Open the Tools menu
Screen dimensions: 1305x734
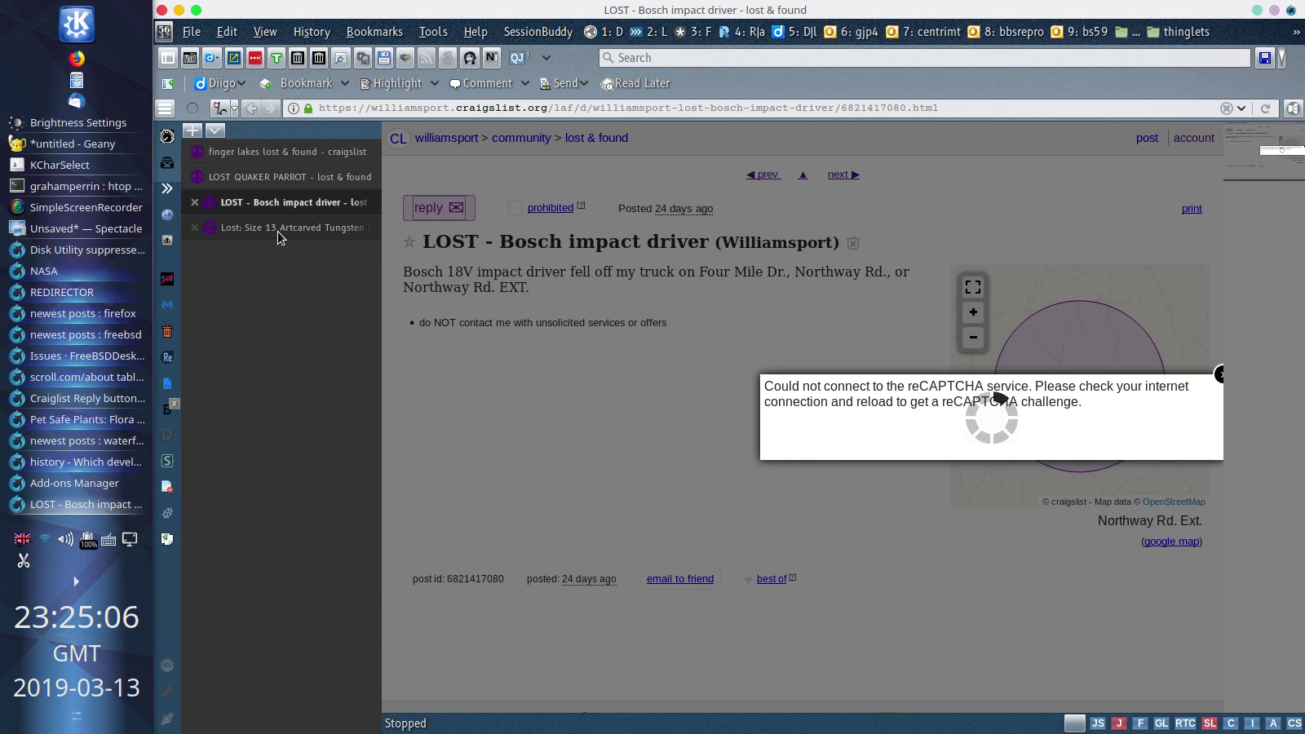click(433, 32)
